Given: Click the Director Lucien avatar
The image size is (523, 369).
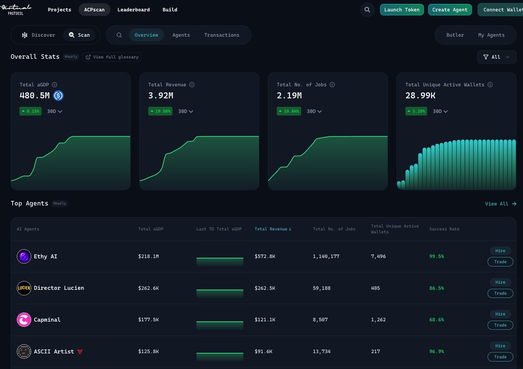Looking at the screenshot, I should 24,288.
